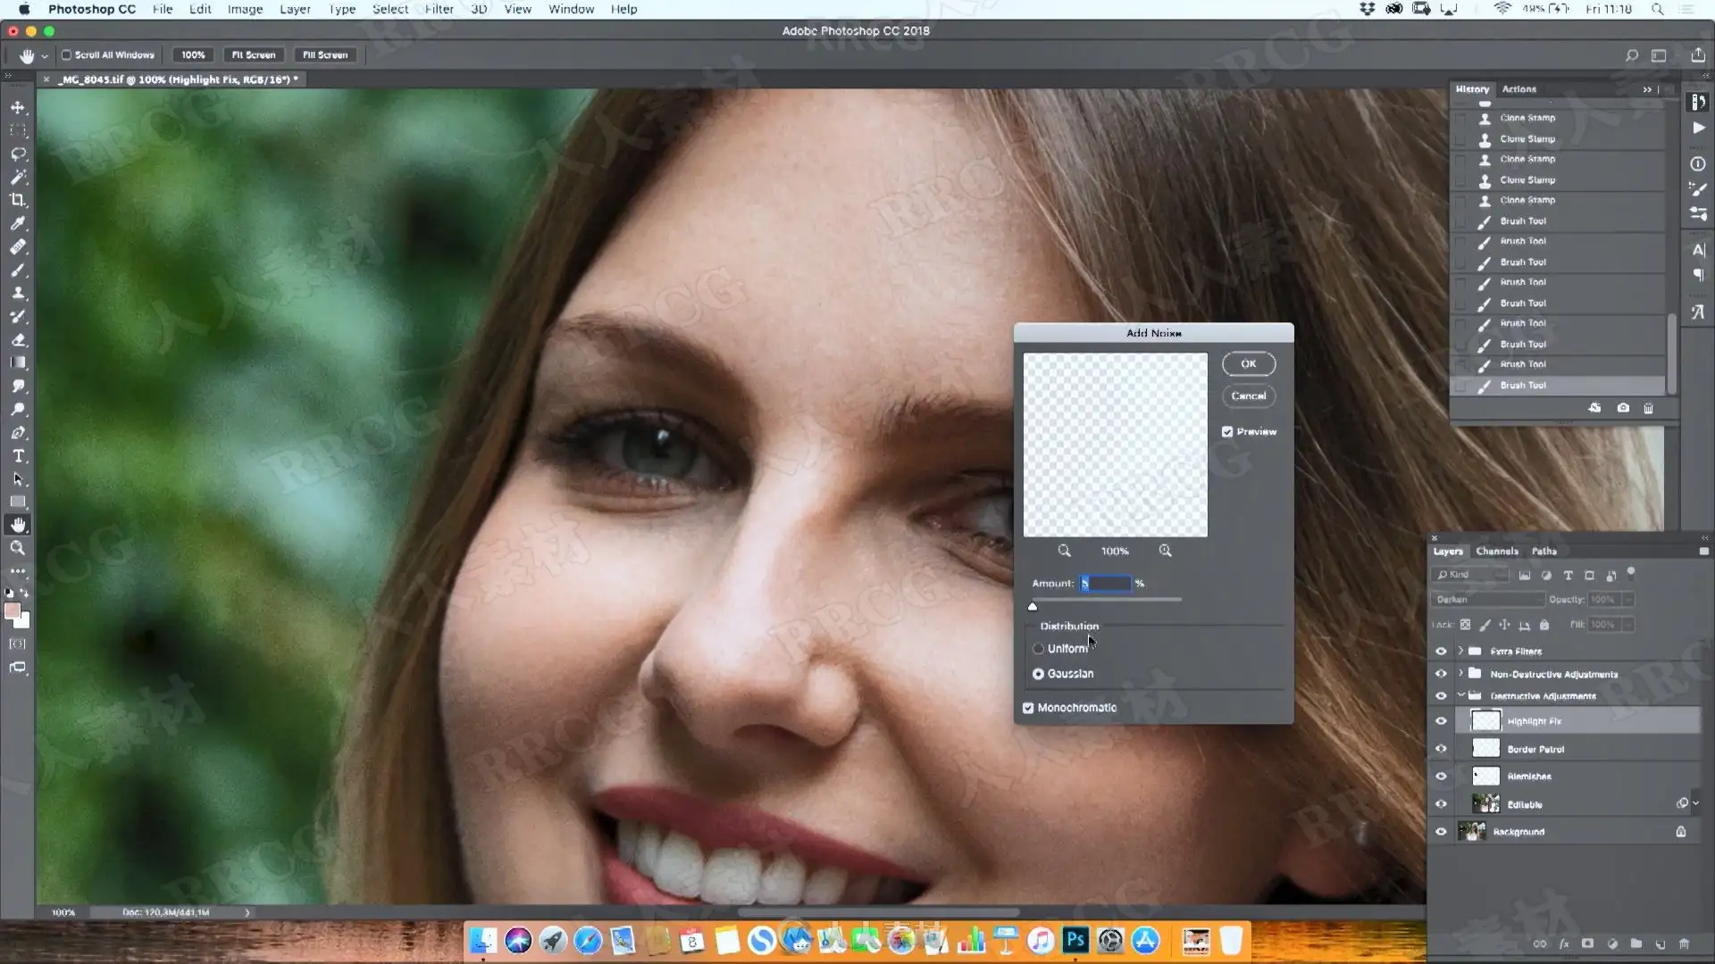Viewport: 1715px width, 964px height.
Task: Select the Clone Stamp tool
Action: coord(18,293)
